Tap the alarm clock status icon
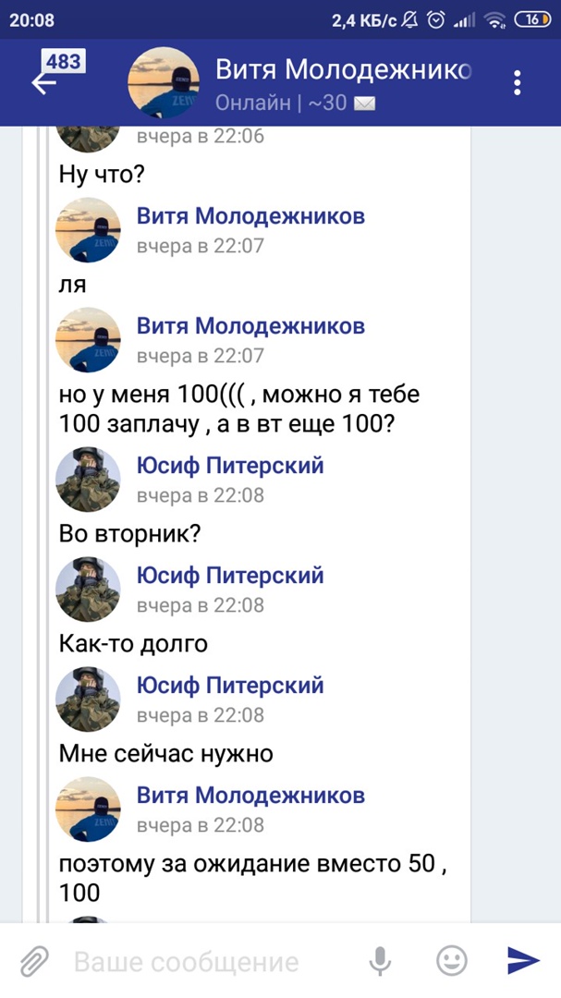561x998 pixels. coord(436,19)
